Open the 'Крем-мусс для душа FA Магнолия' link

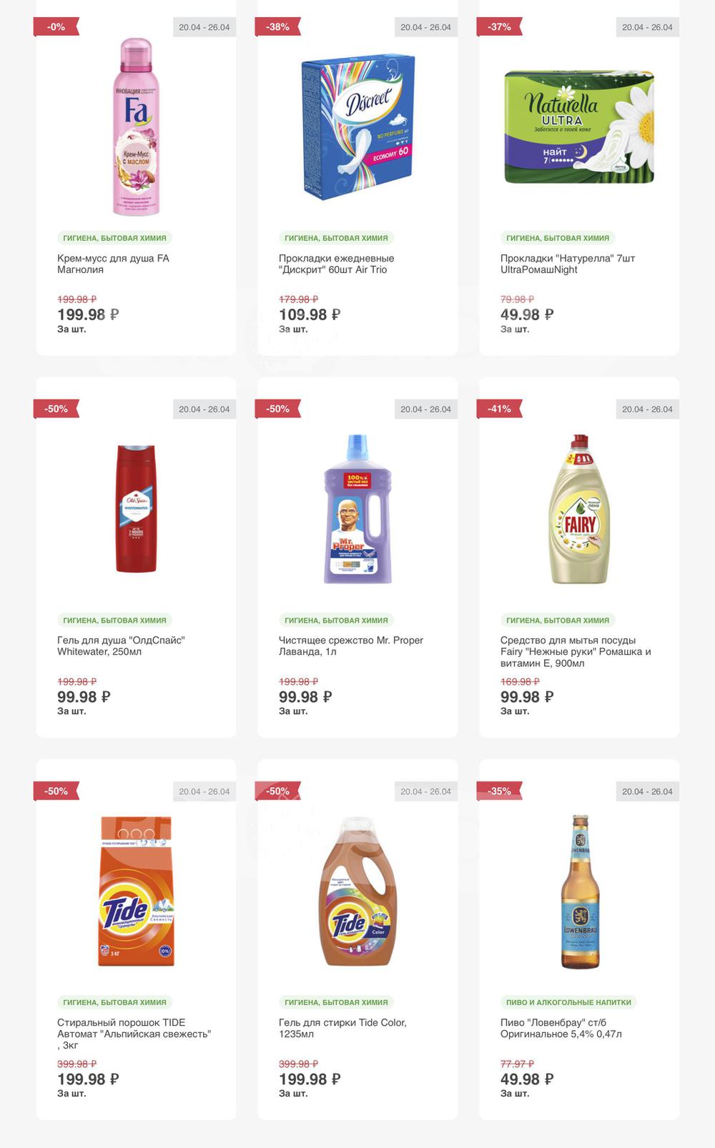[113, 264]
